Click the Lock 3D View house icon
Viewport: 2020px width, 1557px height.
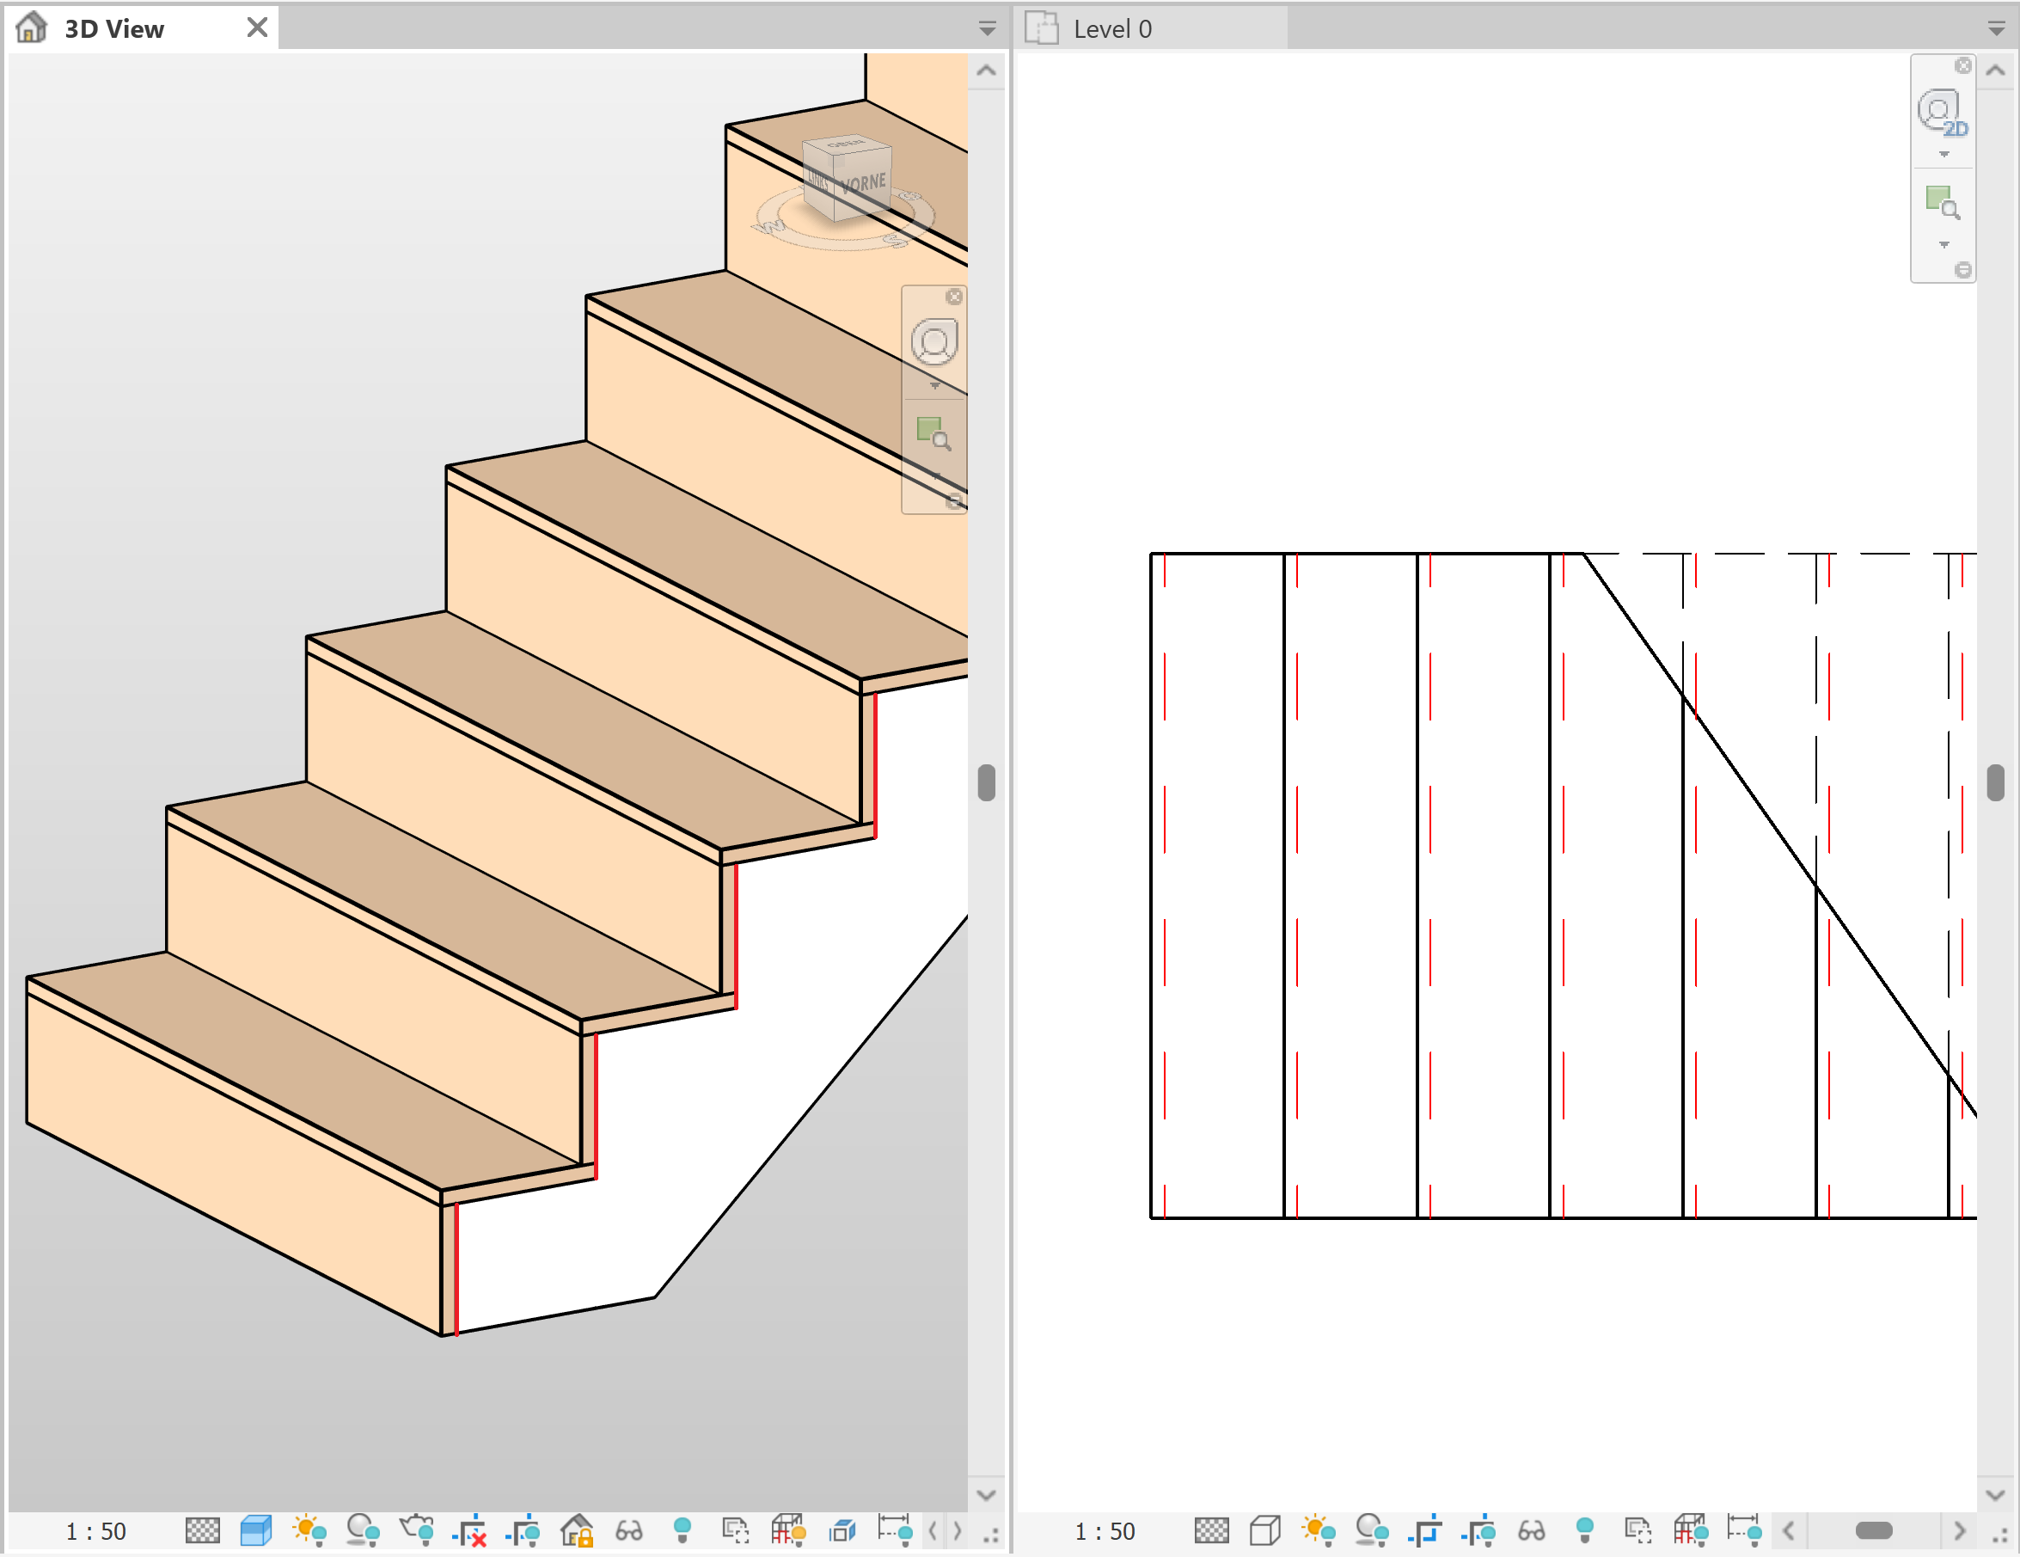click(x=580, y=1531)
